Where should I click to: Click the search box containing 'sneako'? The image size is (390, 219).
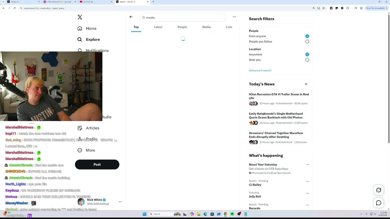click(x=183, y=18)
